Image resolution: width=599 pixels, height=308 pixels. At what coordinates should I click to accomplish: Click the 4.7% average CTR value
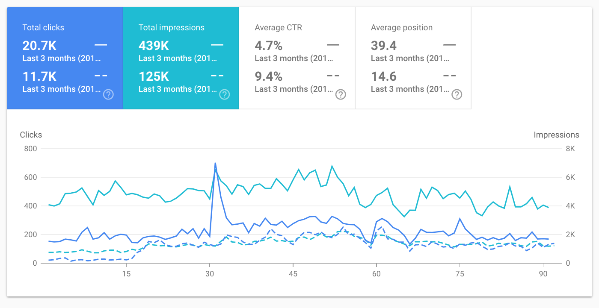tap(268, 45)
